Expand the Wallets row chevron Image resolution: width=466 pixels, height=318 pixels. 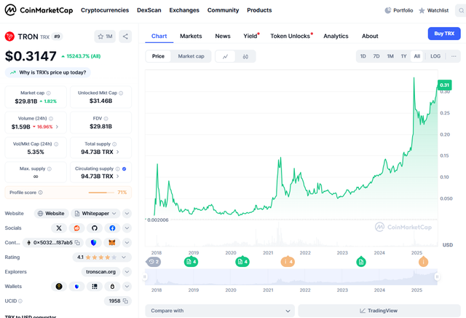127,287
